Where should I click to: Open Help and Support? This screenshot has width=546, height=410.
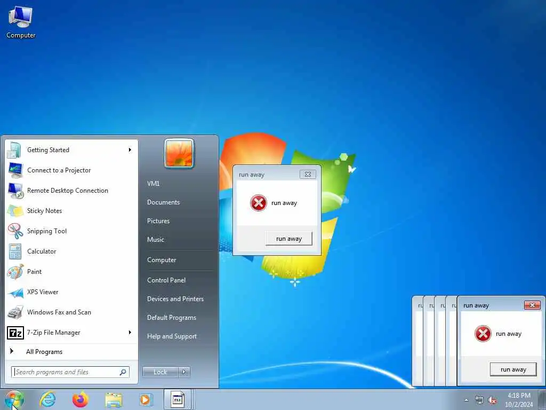point(172,336)
